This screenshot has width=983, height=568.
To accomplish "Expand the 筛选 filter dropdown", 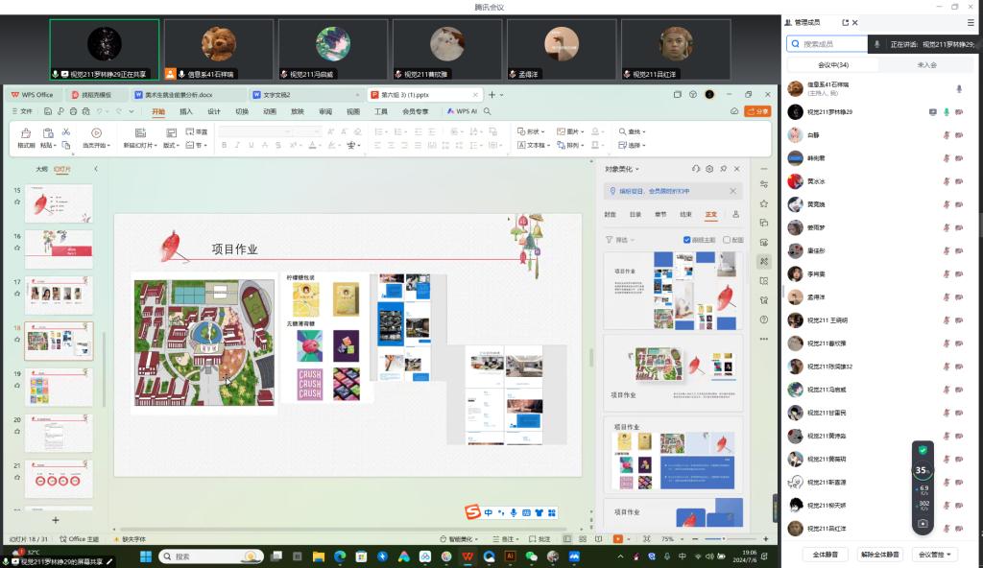I will click(621, 240).
